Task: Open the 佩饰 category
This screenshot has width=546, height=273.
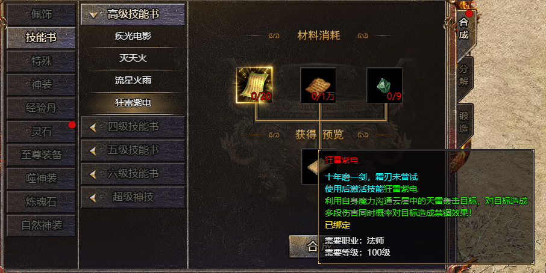Action: (x=41, y=14)
